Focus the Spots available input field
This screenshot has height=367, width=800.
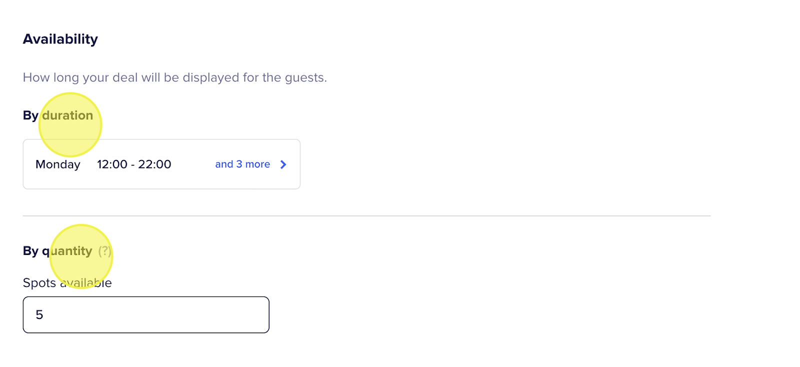[146, 315]
